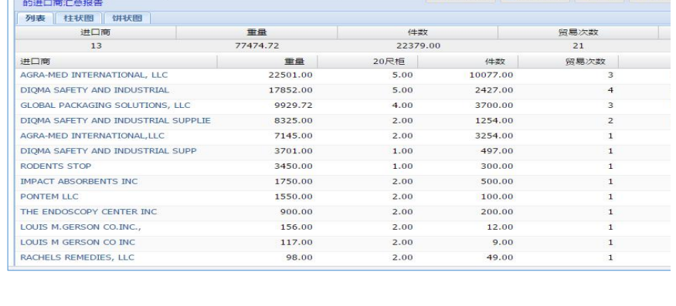Screen dimensions: 676x306
Task: Select piece count 3254.00
Action: [x=494, y=136]
